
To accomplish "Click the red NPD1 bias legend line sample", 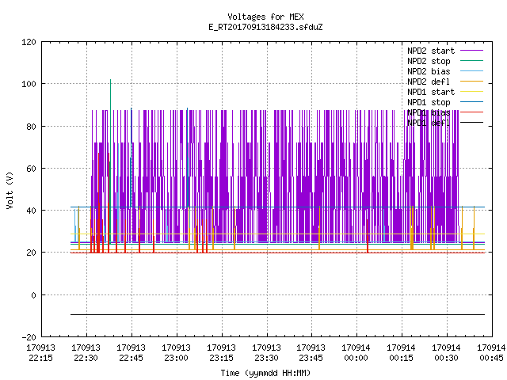I will [x=472, y=112].
